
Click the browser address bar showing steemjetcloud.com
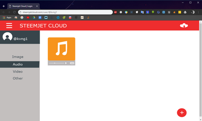[65, 12]
